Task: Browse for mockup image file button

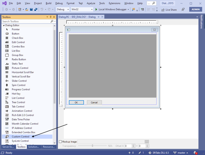Action: [147, 142]
